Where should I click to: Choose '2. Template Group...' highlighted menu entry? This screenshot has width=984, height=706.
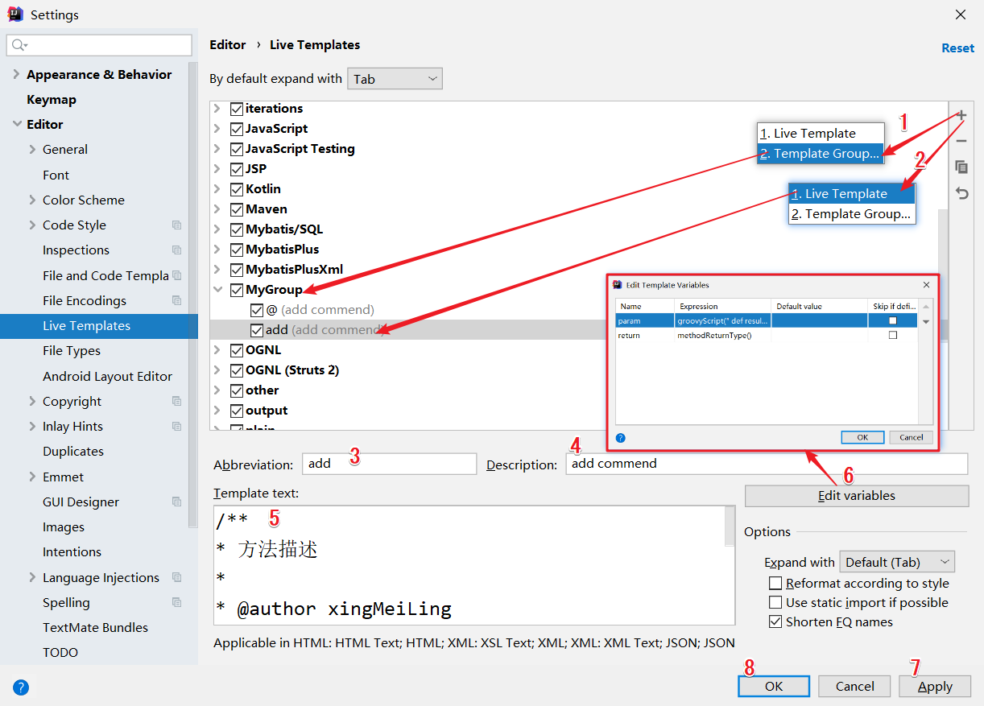click(x=821, y=153)
